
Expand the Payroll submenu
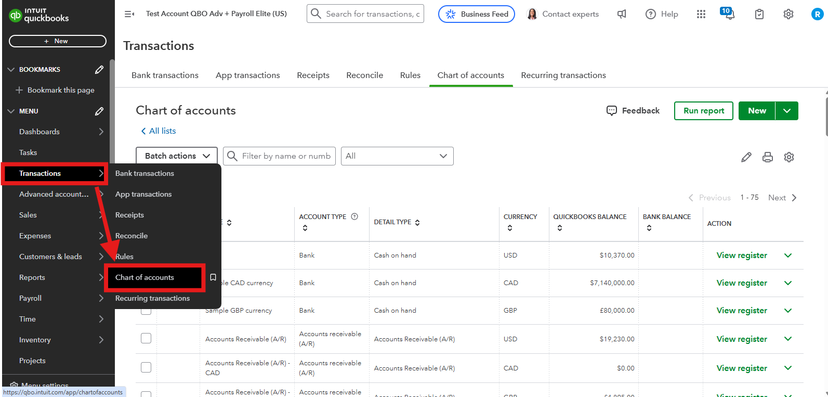[101, 299]
